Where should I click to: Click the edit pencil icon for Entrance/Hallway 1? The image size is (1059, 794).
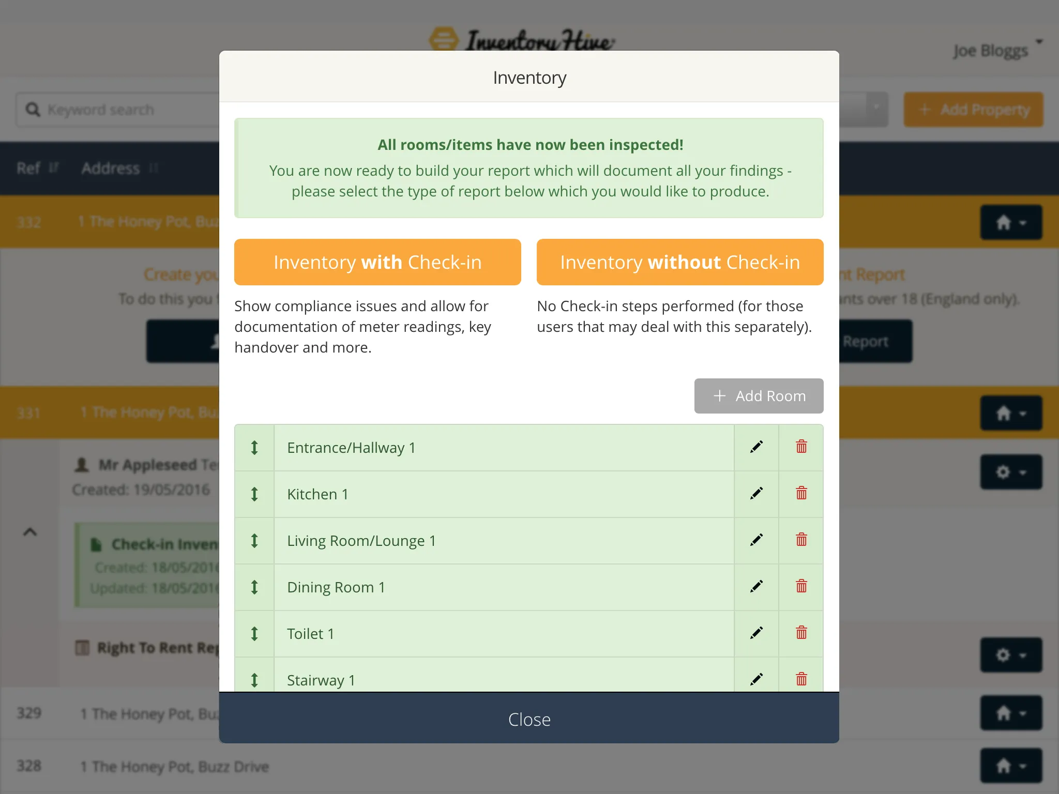[x=757, y=447]
